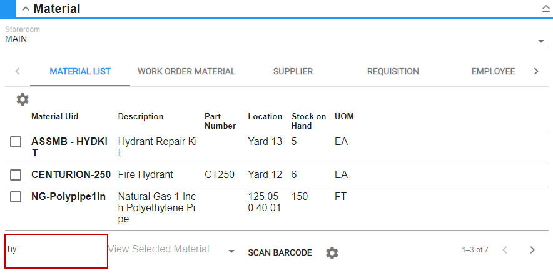Select the ASSMB - HYDKIT checkbox
Viewport: 553px width, 273px height.
click(x=16, y=142)
